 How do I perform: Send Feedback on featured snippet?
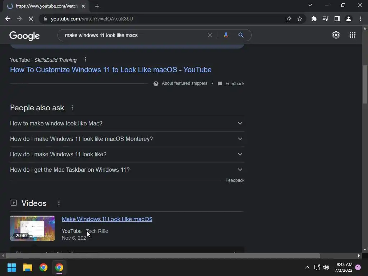coord(235,84)
